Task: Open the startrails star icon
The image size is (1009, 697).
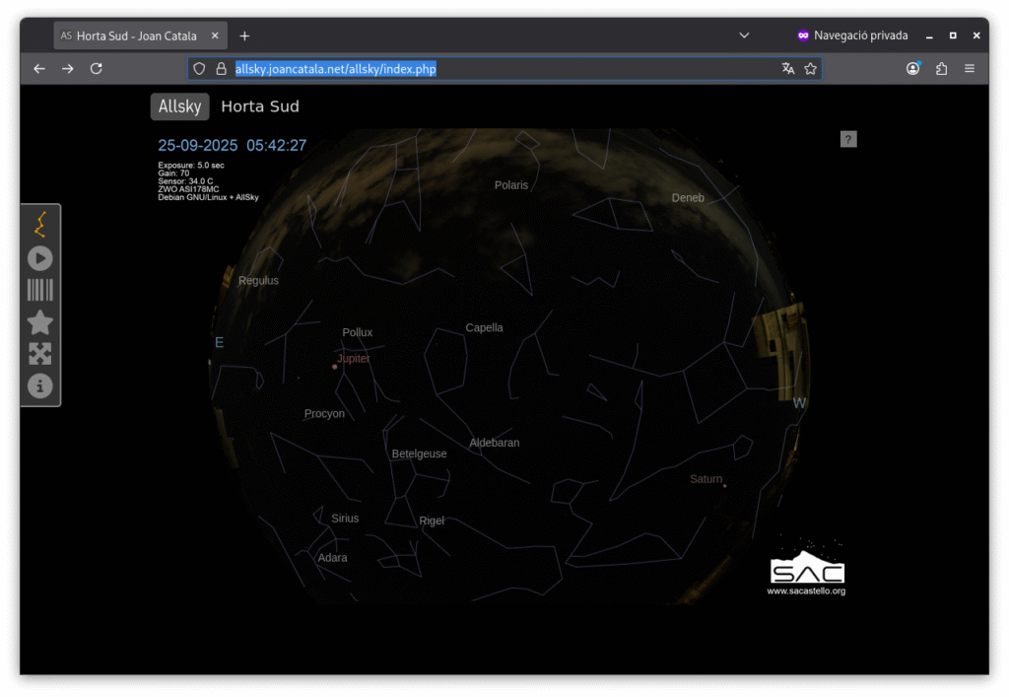Action: point(40,322)
